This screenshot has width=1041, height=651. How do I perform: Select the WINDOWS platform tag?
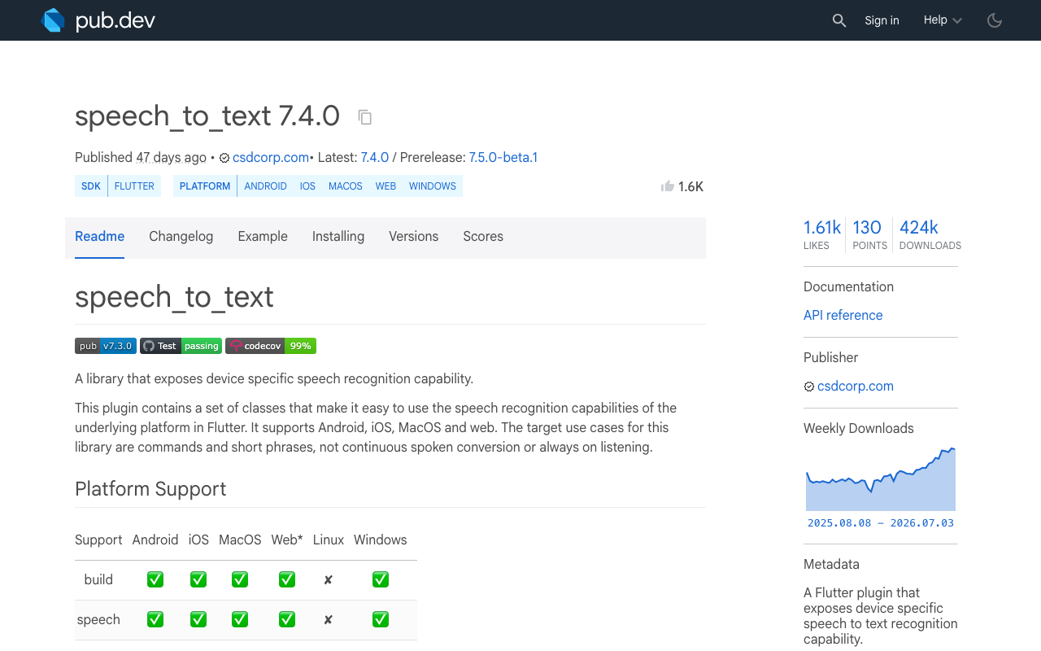433,186
